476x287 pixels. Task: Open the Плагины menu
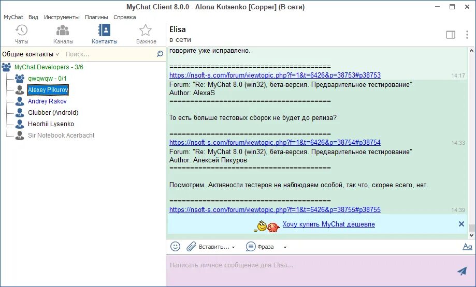click(x=96, y=17)
